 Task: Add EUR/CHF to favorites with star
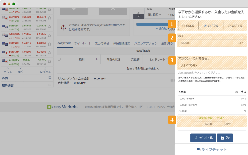click(49, 53)
